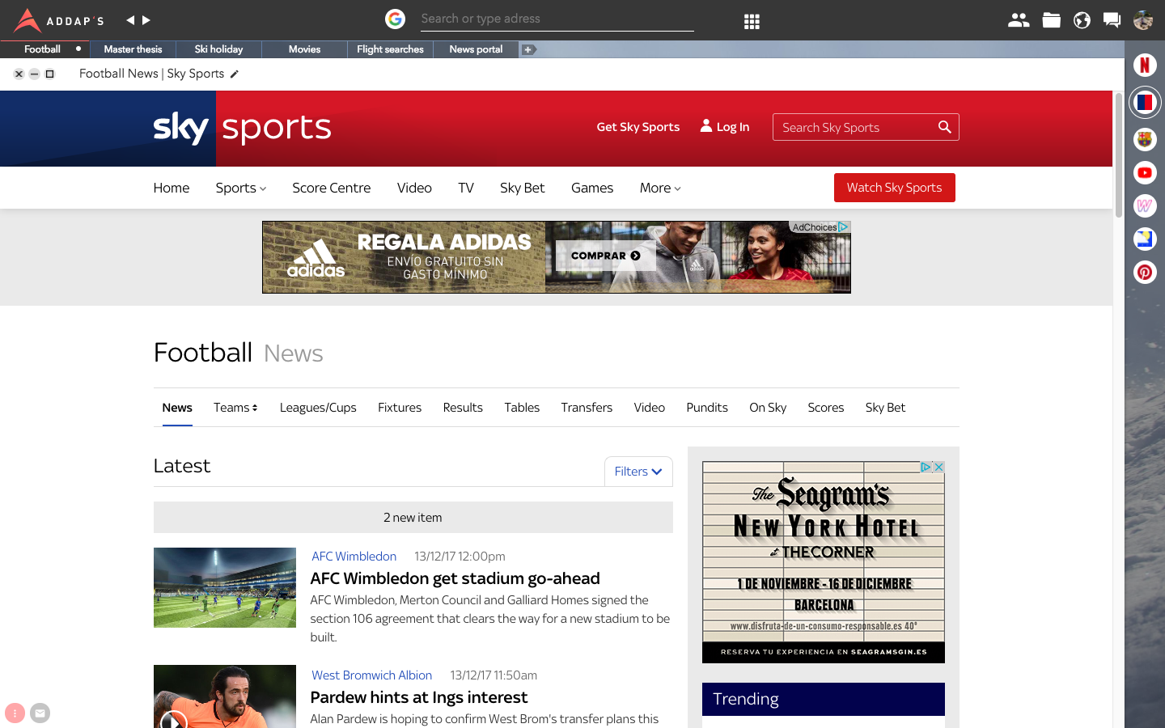The image size is (1165, 728).
Task: Open the Tables tab
Action: (x=522, y=408)
